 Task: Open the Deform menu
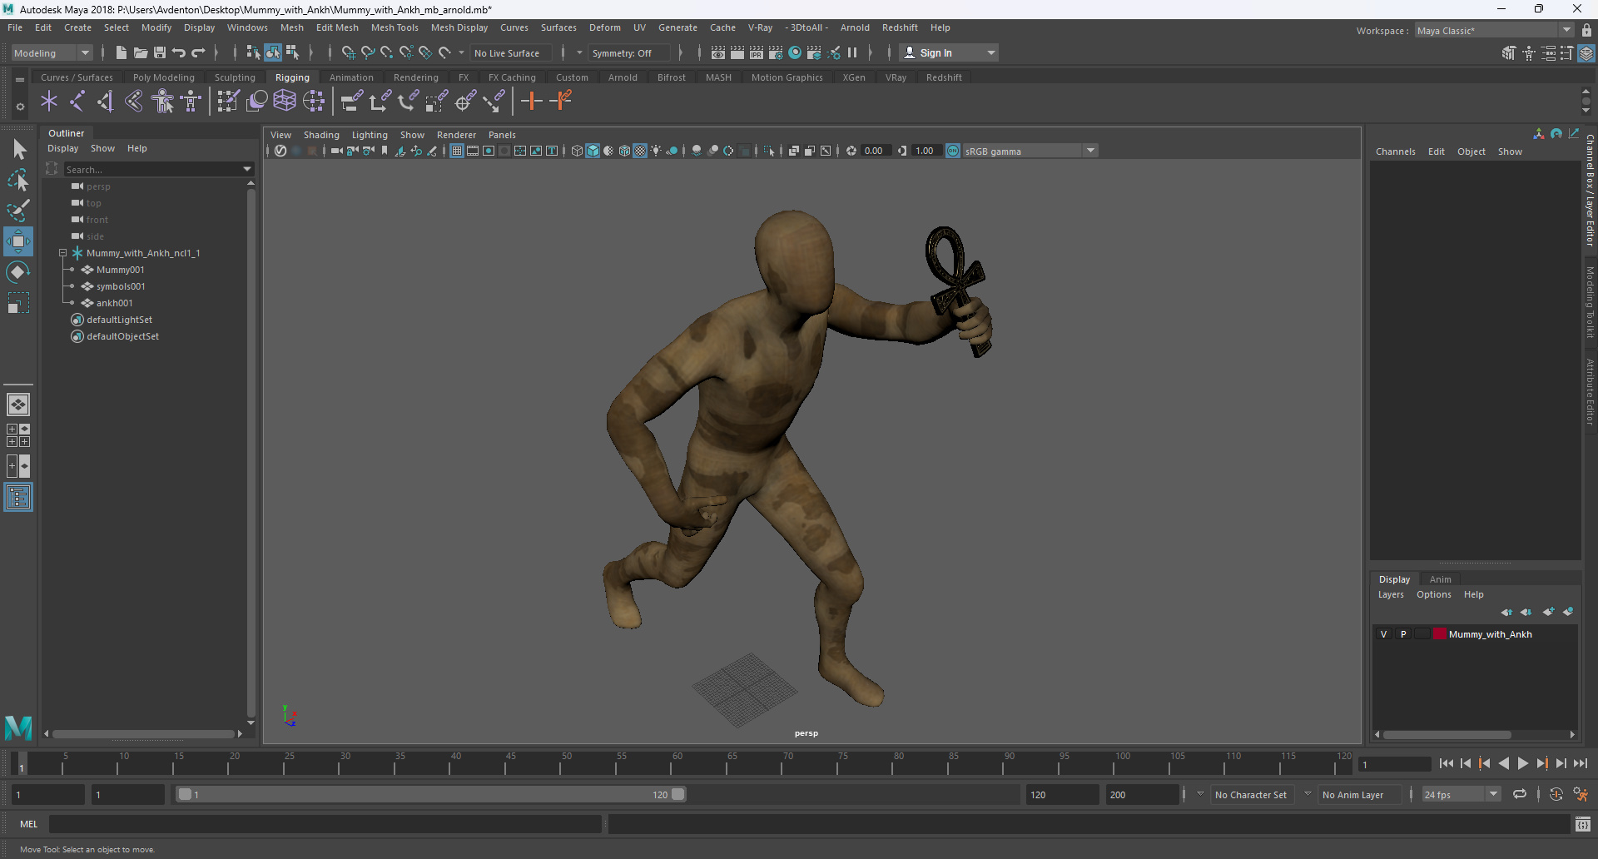pos(605,27)
